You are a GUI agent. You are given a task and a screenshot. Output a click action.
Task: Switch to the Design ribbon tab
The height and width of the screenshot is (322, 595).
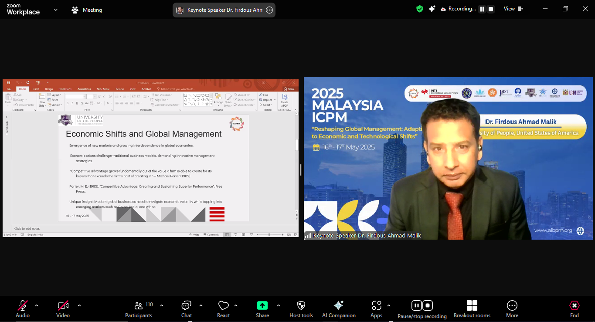coord(49,89)
